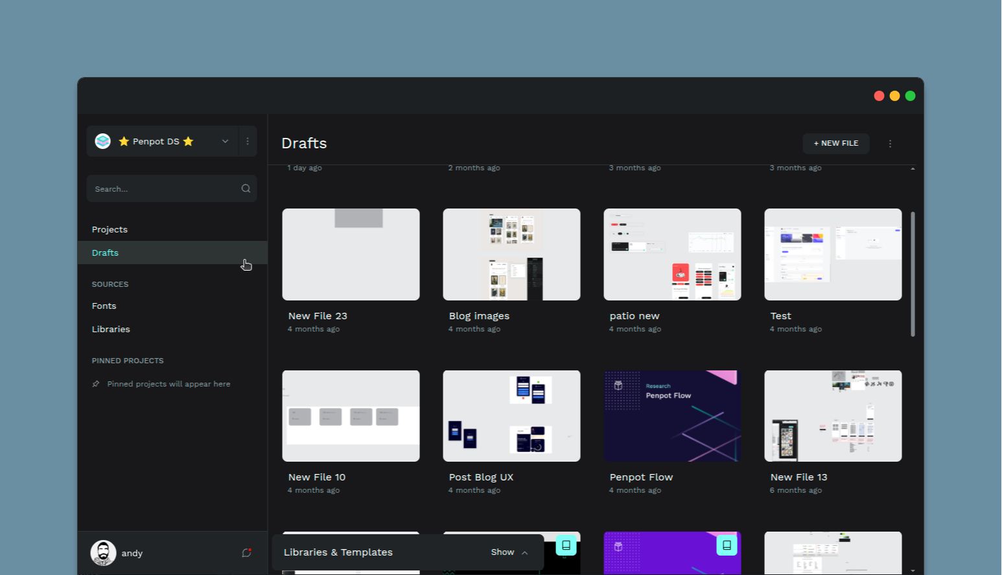Expand the team switcher dropdown
1002x575 pixels.
(225, 141)
